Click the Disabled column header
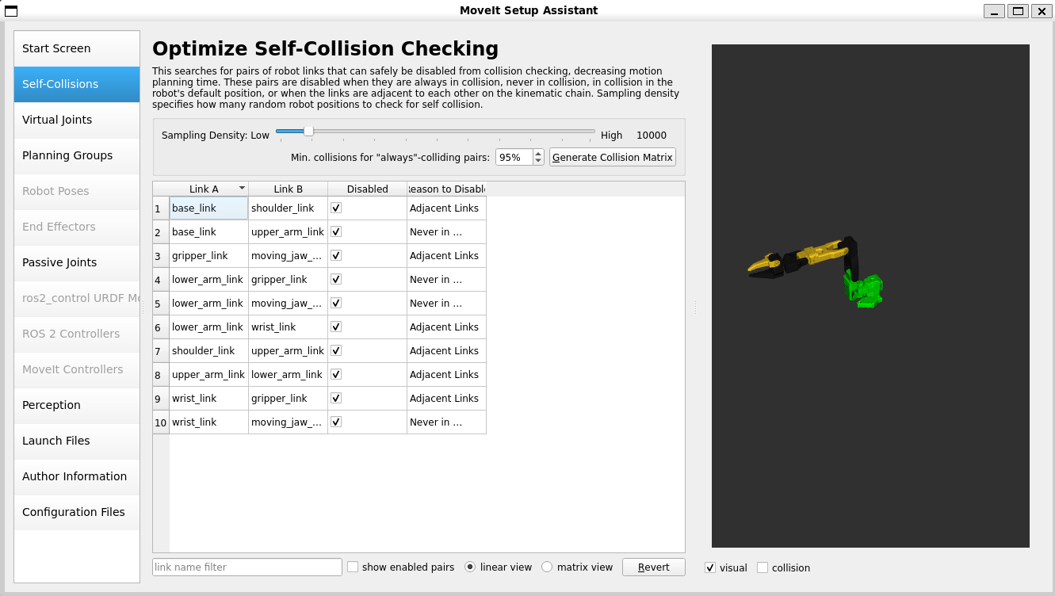Screen dimensions: 1055x596 tap(368, 189)
